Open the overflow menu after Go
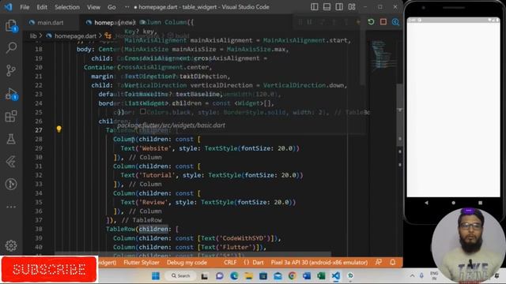This screenshot has width=506, height=284. pyautogui.click(x=126, y=7)
